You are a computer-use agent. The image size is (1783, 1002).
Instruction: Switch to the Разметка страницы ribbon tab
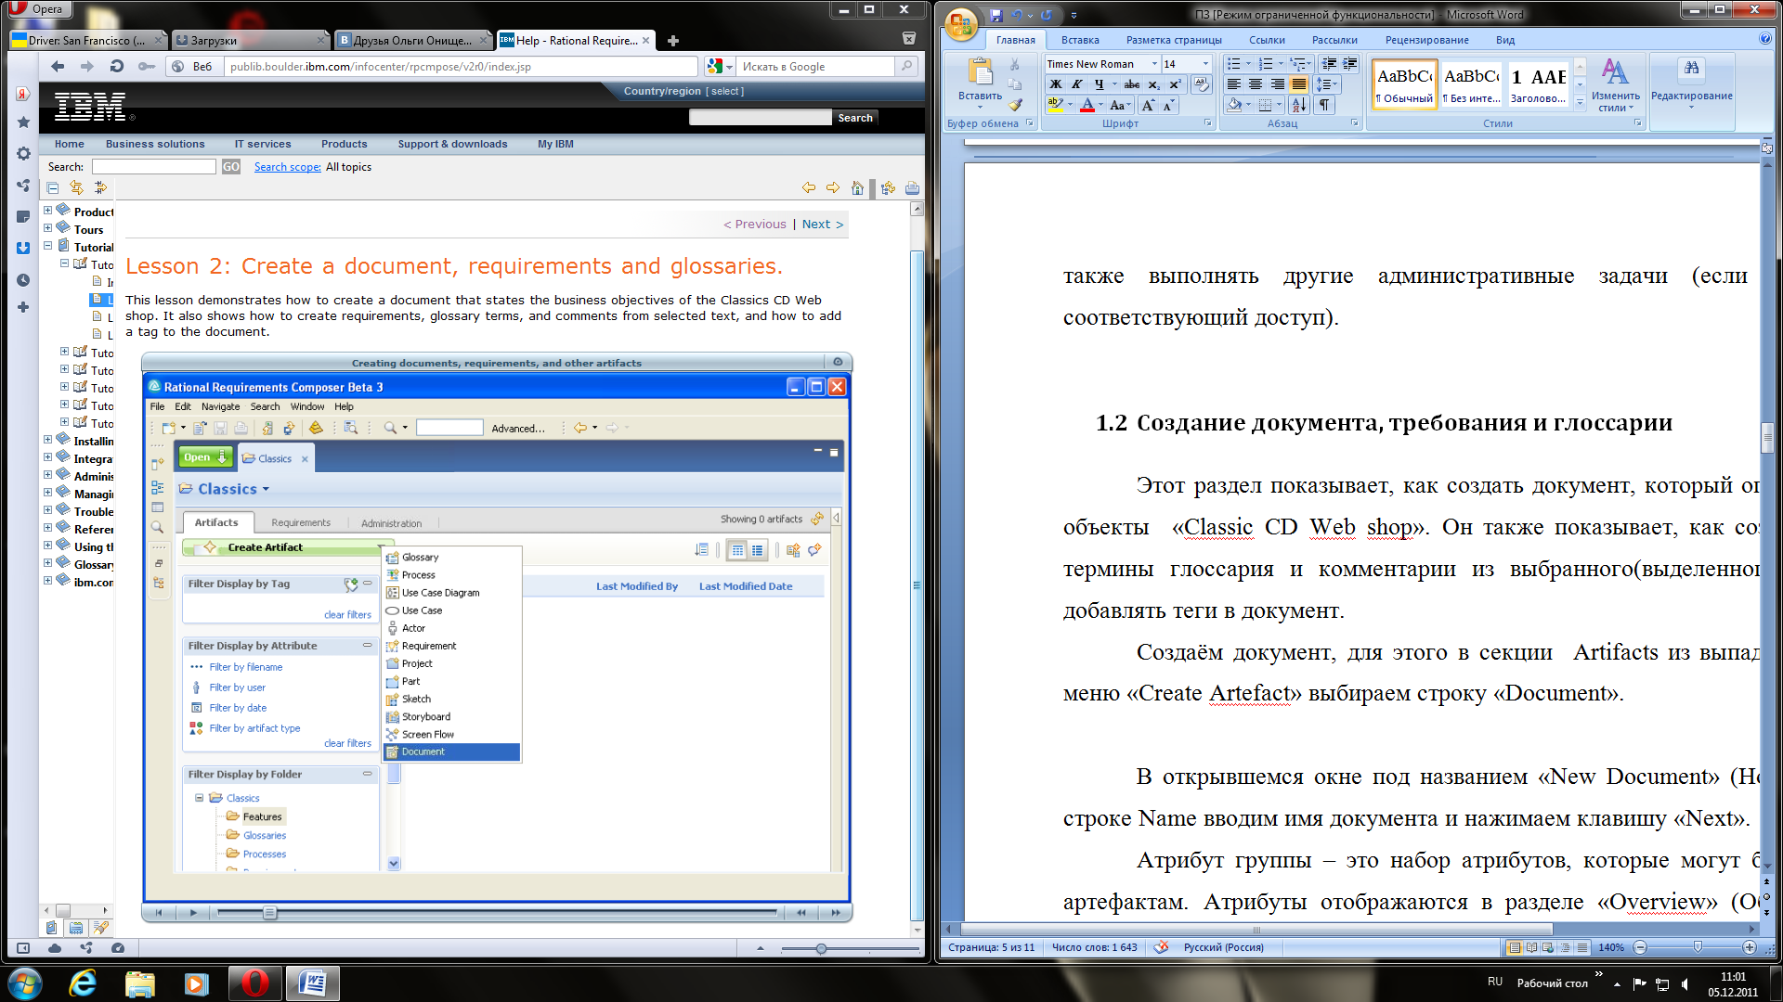(x=1174, y=40)
